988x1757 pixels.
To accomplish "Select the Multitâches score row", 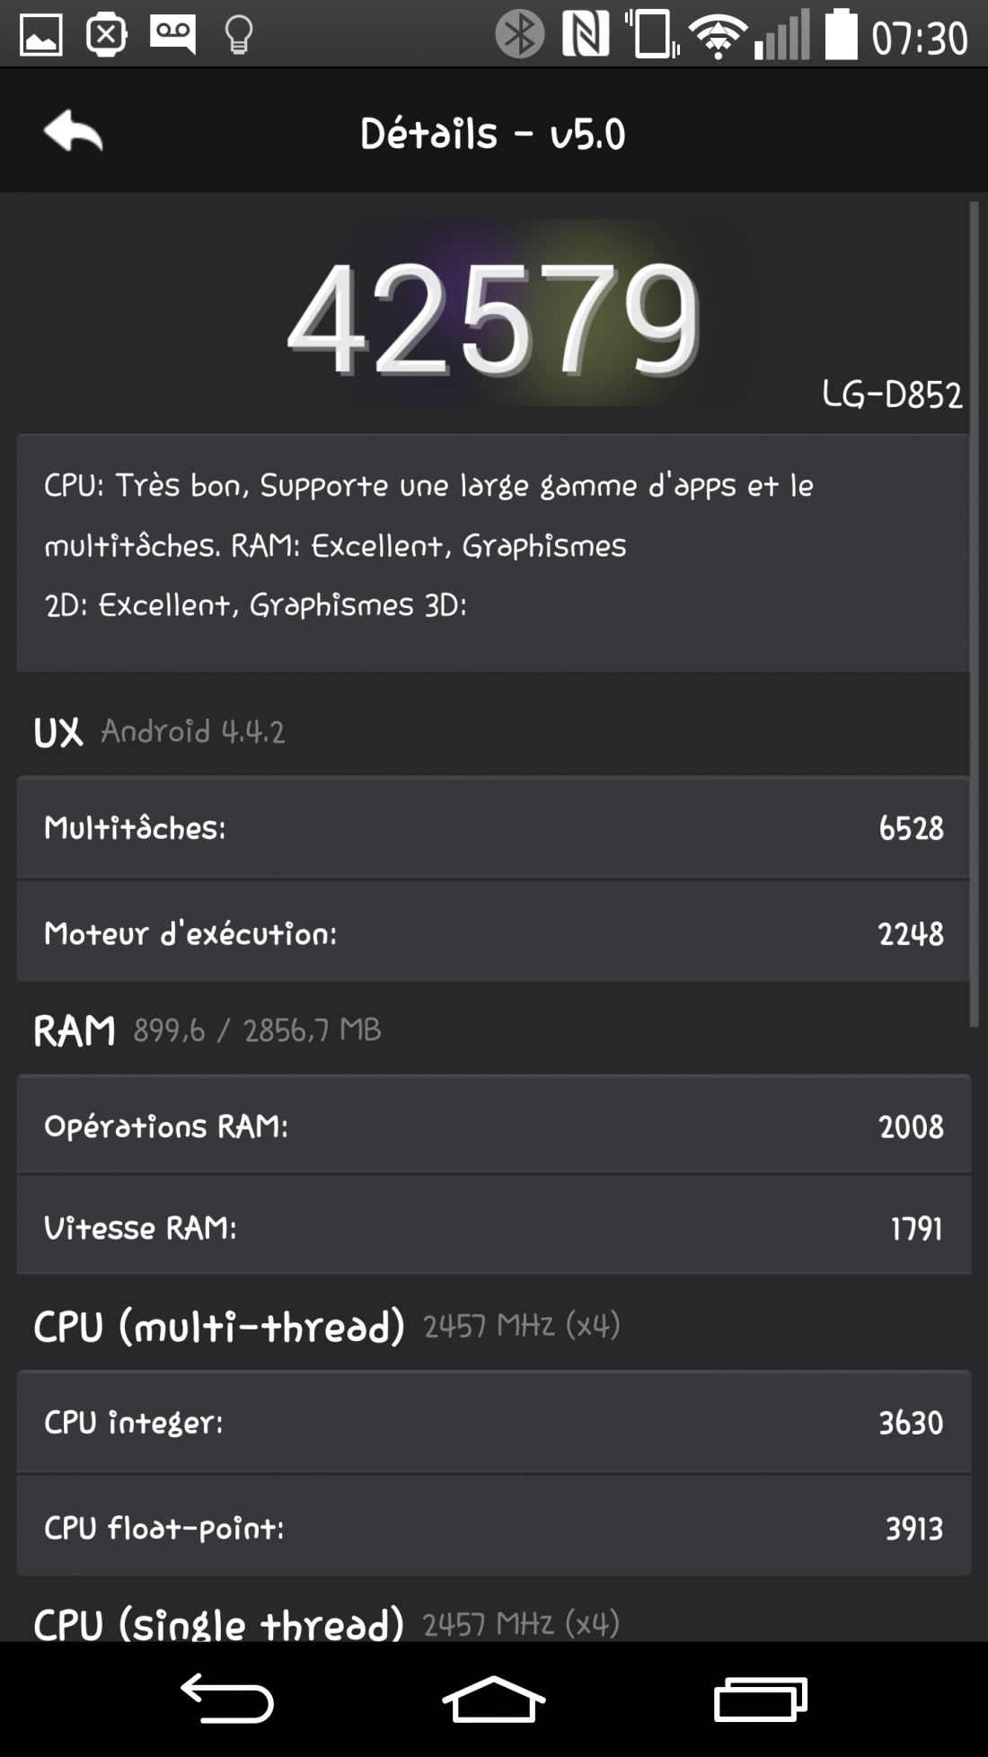I will (493, 827).
